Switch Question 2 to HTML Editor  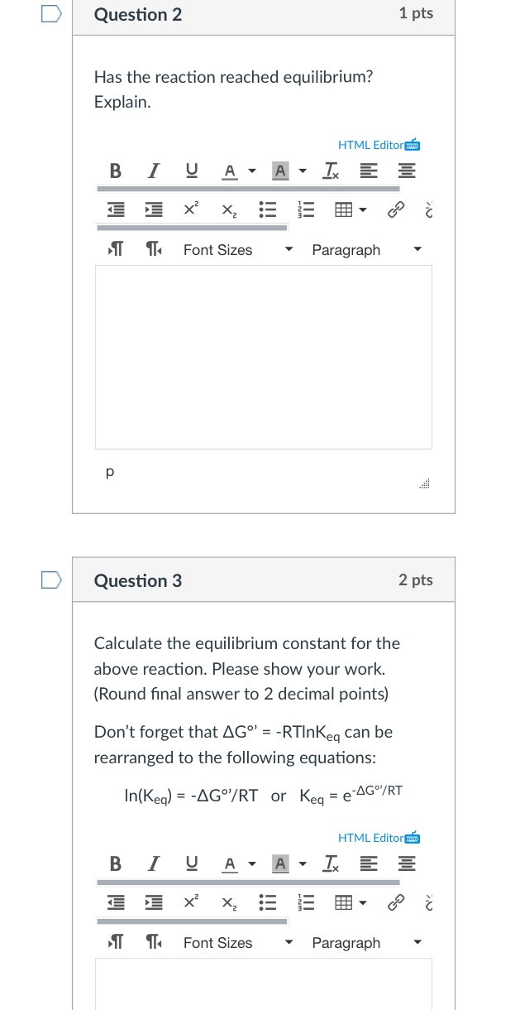click(379, 146)
